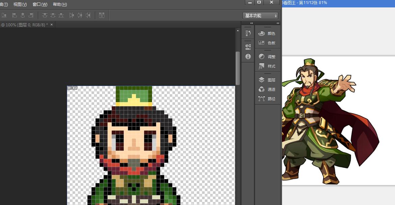This screenshot has height=205, width=395.
Task: Open the 调整 adjustments panel
Action: (x=267, y=57)
